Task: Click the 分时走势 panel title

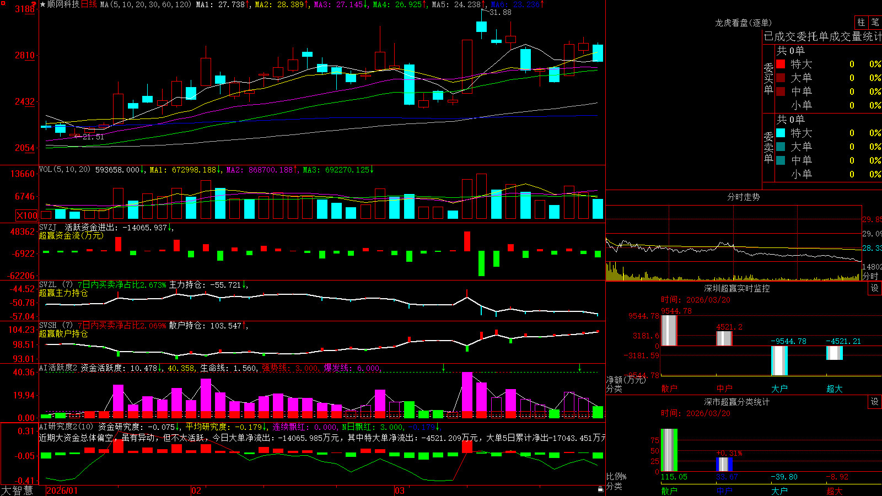Action: coord(743,197)
